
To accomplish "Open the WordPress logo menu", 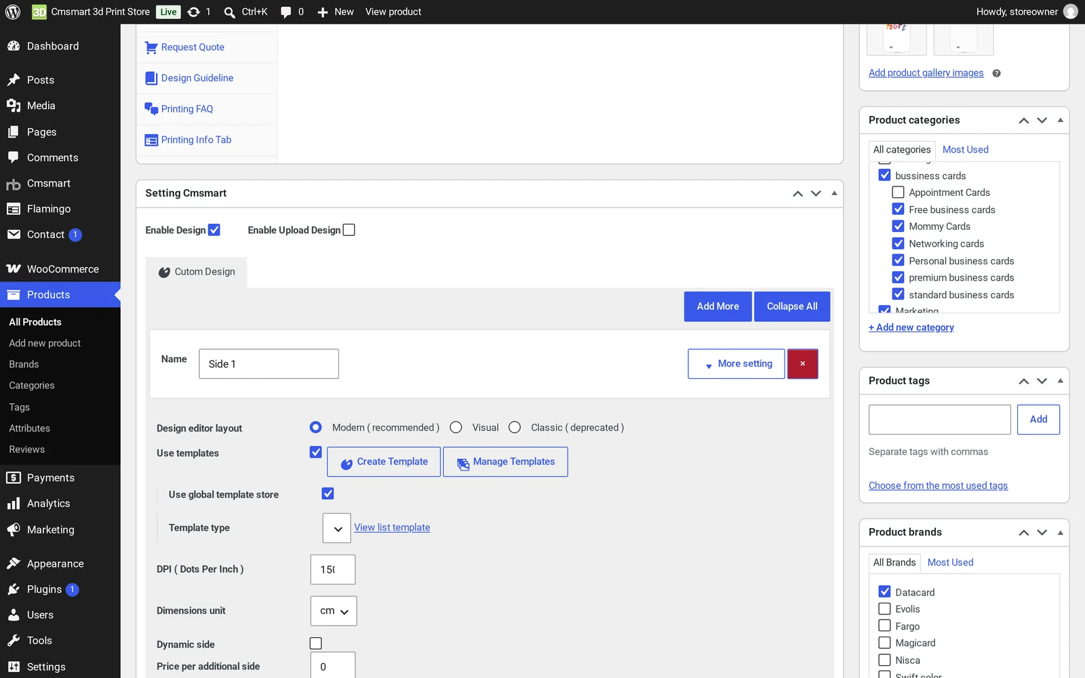I will (x=13, y=12).
